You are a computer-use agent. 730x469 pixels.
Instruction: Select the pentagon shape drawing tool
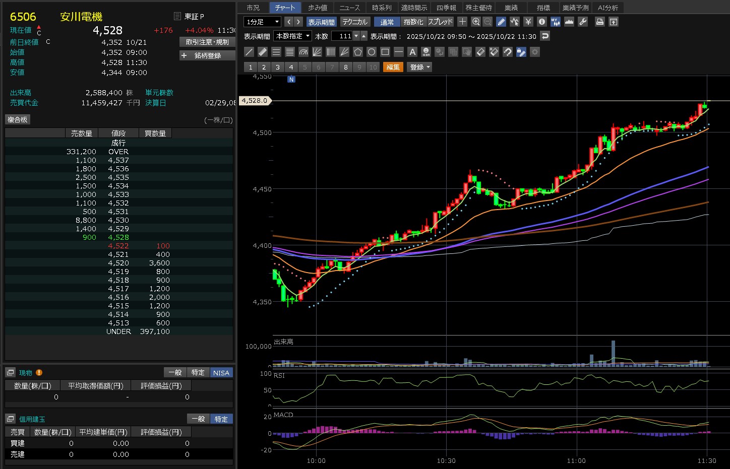tap(358, 52)
